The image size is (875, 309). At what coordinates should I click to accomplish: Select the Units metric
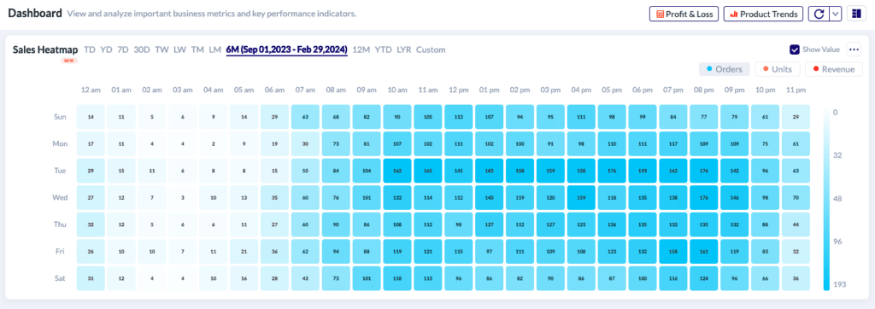778,69
